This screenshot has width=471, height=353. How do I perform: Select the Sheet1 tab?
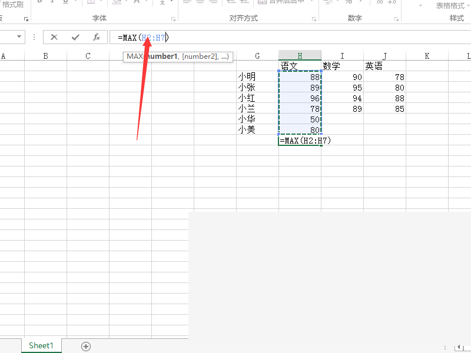pos(41,345)
